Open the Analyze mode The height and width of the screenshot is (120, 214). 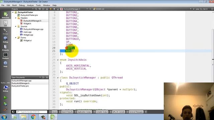5,56
